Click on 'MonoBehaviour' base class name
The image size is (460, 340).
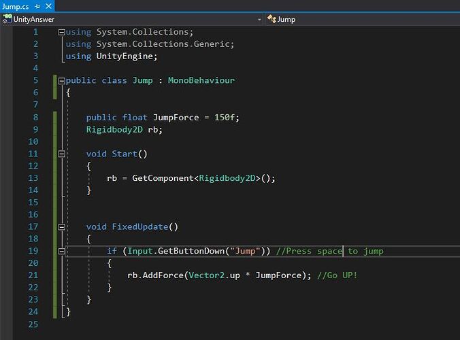click(201, 80)
